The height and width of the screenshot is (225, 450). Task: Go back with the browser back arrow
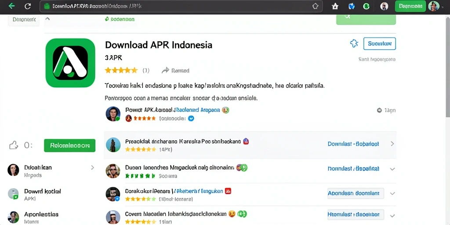[11, 6]
